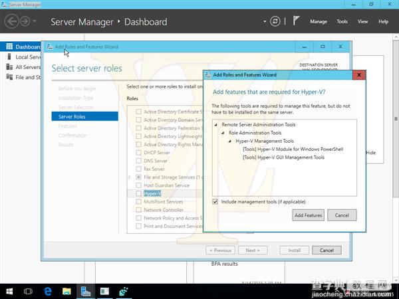
Task: Click the File and Storage sidebar icon
Action: point(9,77)
